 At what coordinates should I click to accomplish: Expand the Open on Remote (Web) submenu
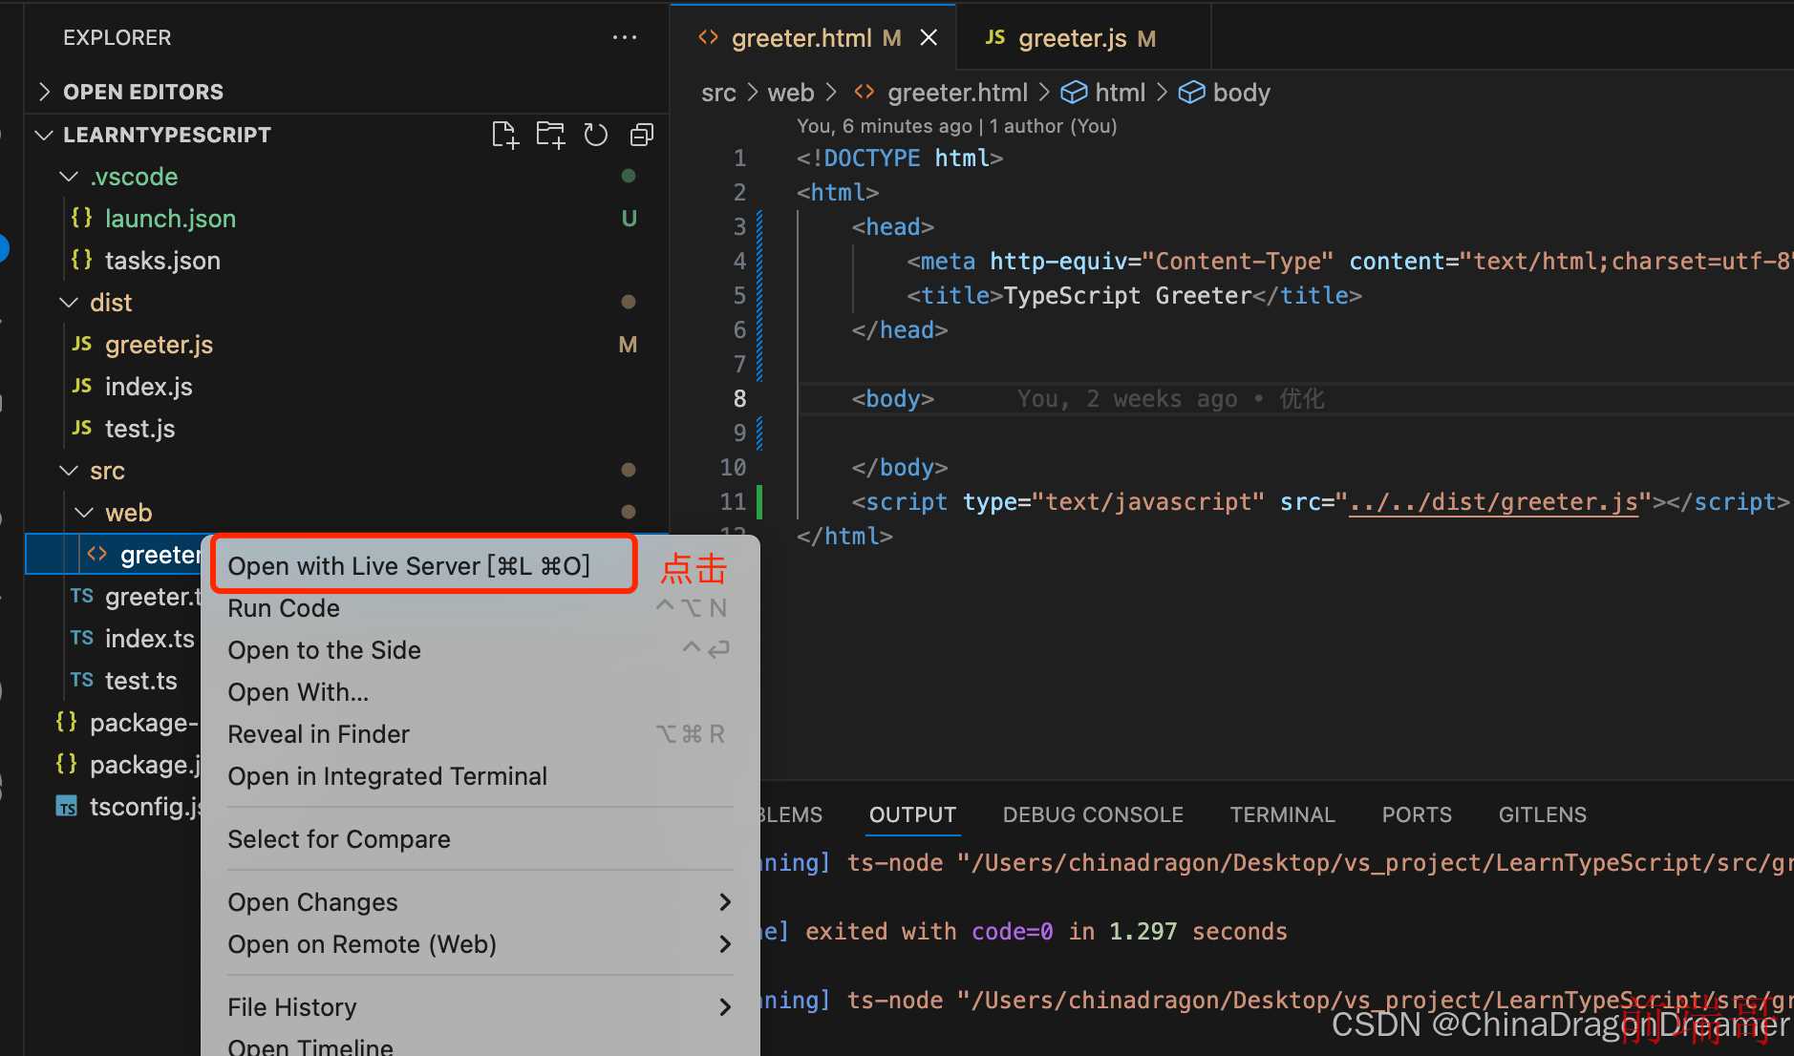tap(481, 944)
